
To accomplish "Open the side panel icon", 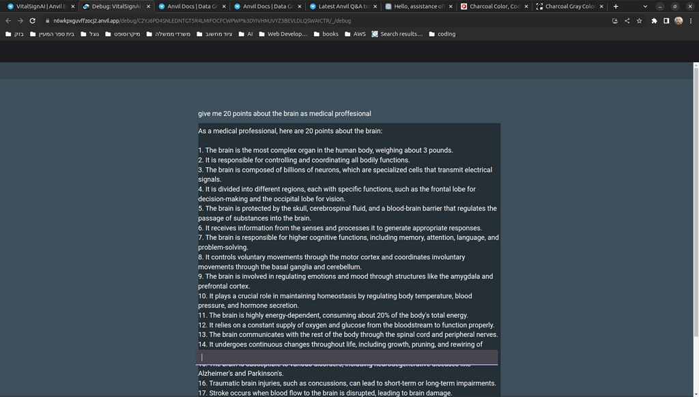I will tap(666, 21).
